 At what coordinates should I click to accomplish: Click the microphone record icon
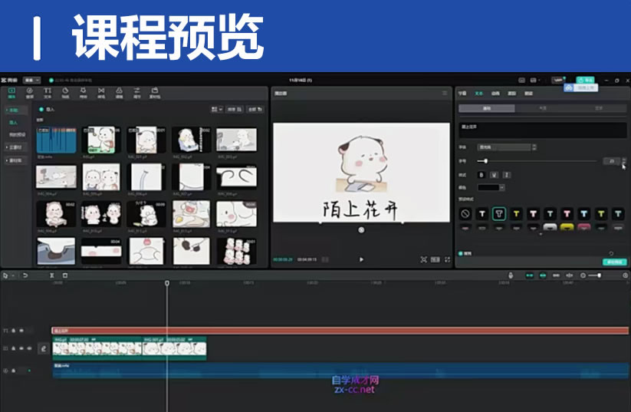(x=511, y=275)
